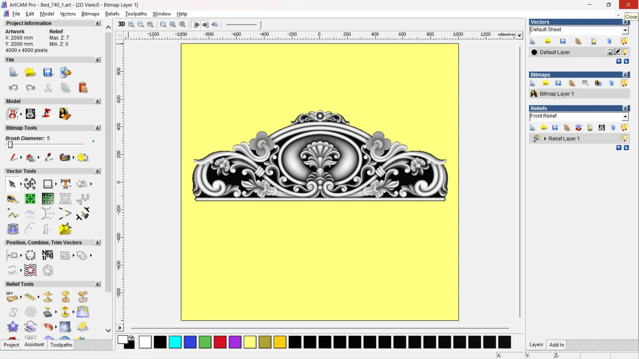The height and width of the screenshot is (359, 639).
Task: Toggle Relief Layer 1 visibility bulb
Action: point(625,138)
